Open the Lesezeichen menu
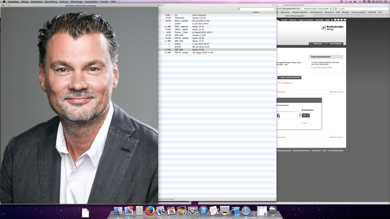The image size is (390, 219). tap(91, 2)
